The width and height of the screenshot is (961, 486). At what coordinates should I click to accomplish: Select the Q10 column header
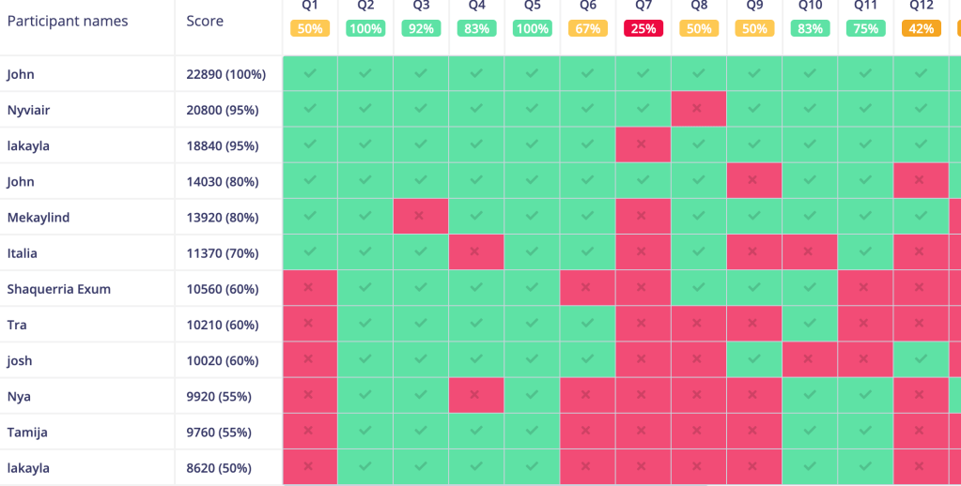pos(810,6)
